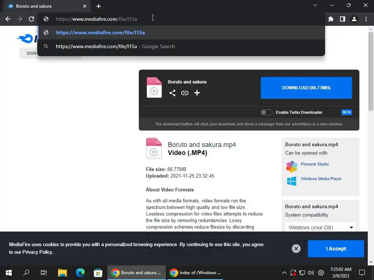Click the file icon beside Boruto and sakura.mp4
This screenshot has width=374, height=280.
tap(154, 148)
